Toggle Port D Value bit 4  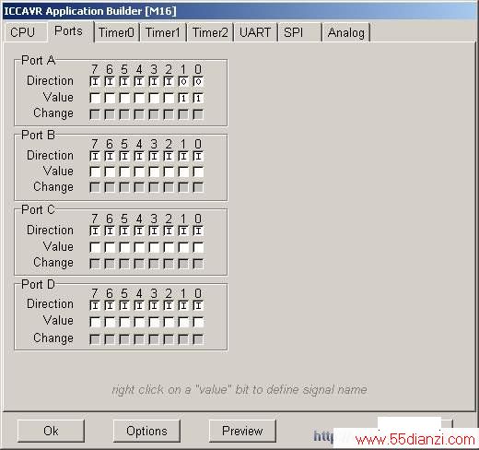[139, 322]
